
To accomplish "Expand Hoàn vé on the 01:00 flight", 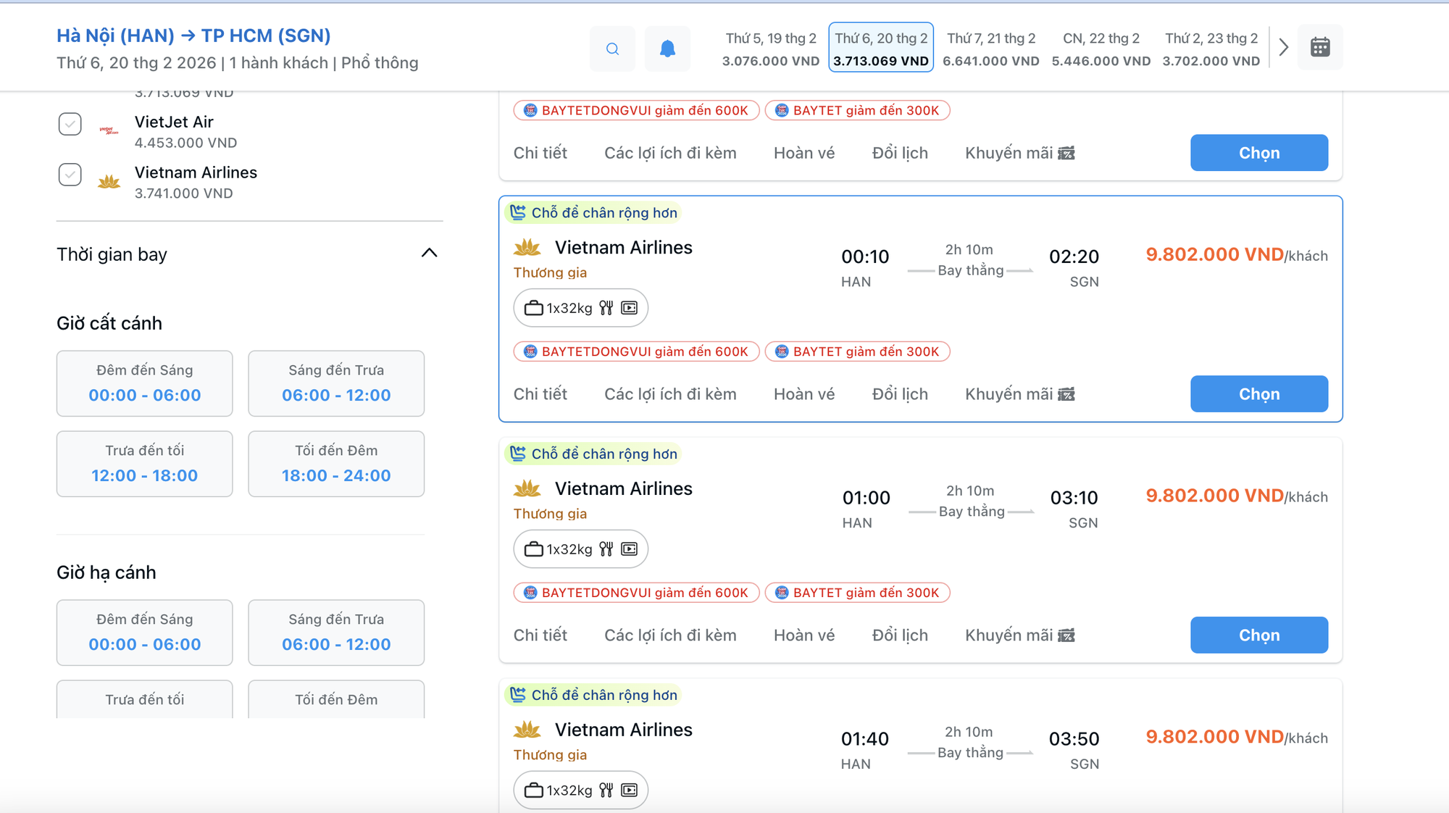I will tap(803, 635).
